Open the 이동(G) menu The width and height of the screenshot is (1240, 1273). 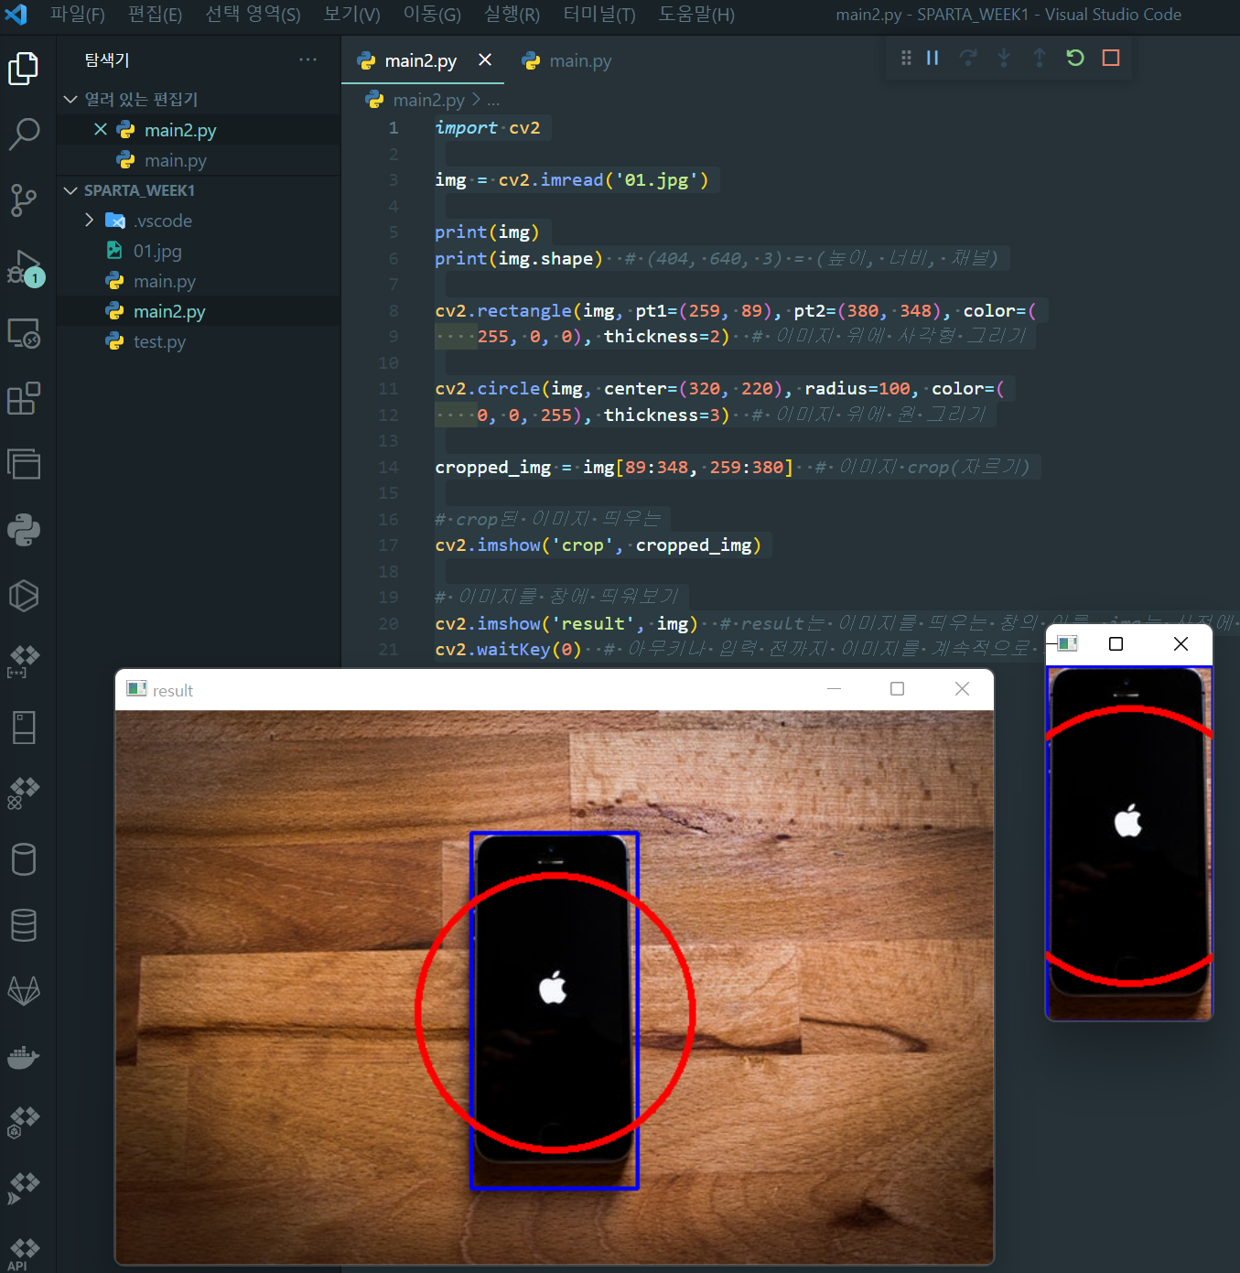[432, 15]
